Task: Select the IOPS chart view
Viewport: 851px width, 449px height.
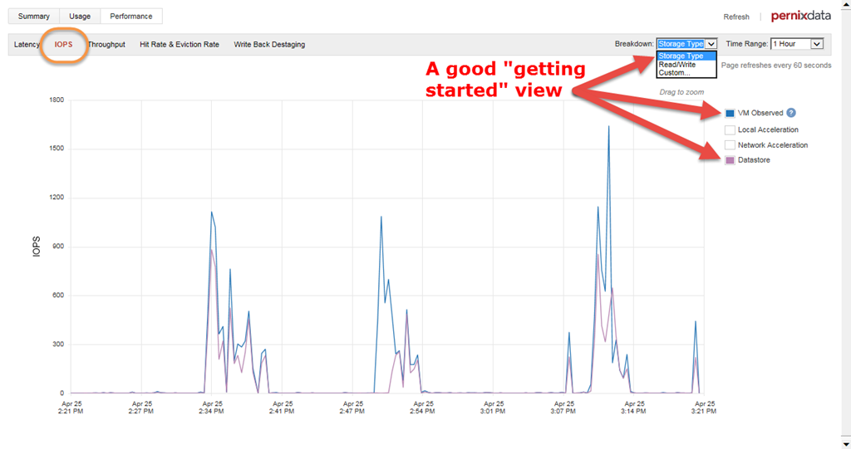Action: pyautogui.click(x=65, y=45)
